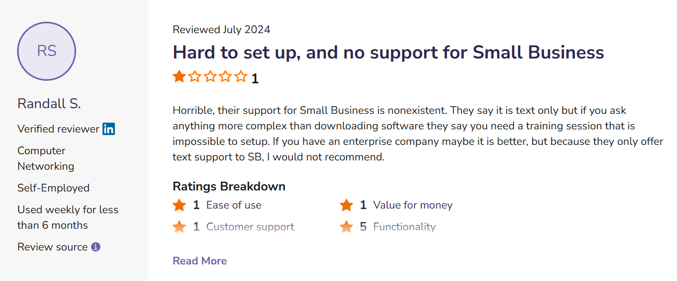Click the Value for money star icon
The height and width of the screenshot is (281, 677).
[346, 205]
